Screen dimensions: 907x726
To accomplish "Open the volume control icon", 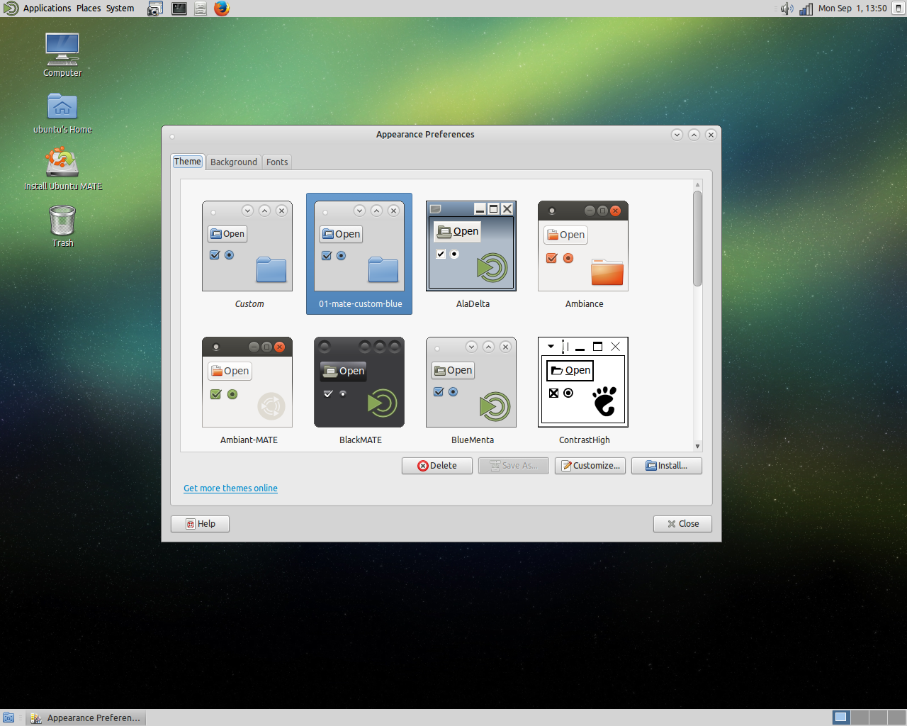I will (787, 9).
